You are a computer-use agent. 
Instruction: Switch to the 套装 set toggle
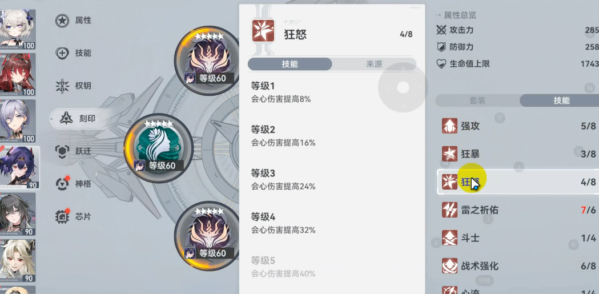pyautogui.click(x=477, y=100)
